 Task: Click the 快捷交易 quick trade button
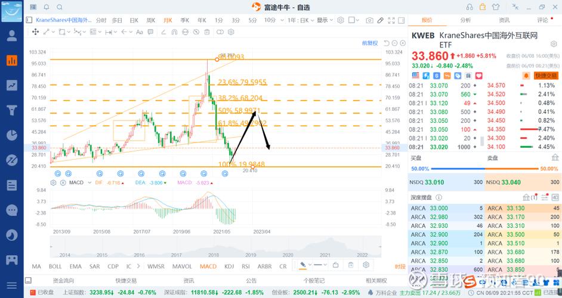[x=545, y=76]
